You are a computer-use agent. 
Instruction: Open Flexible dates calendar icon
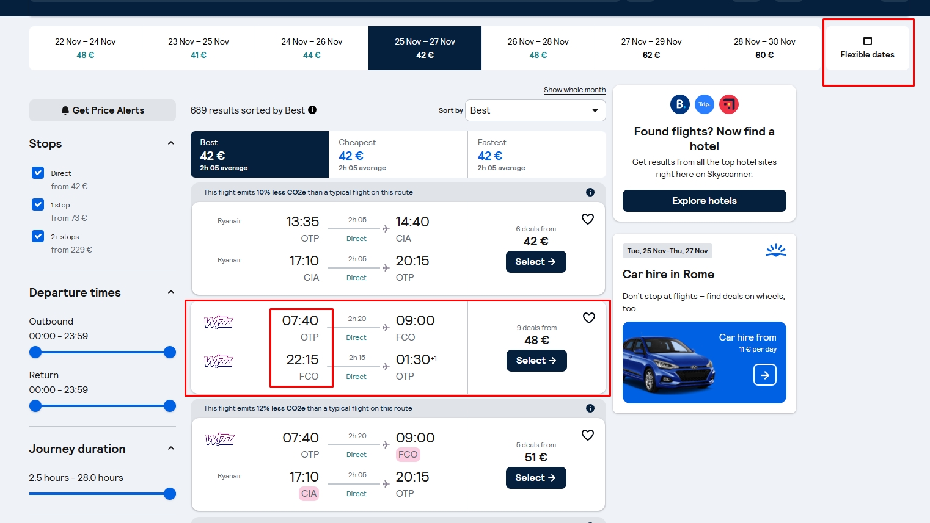click(x=867, y=41)
